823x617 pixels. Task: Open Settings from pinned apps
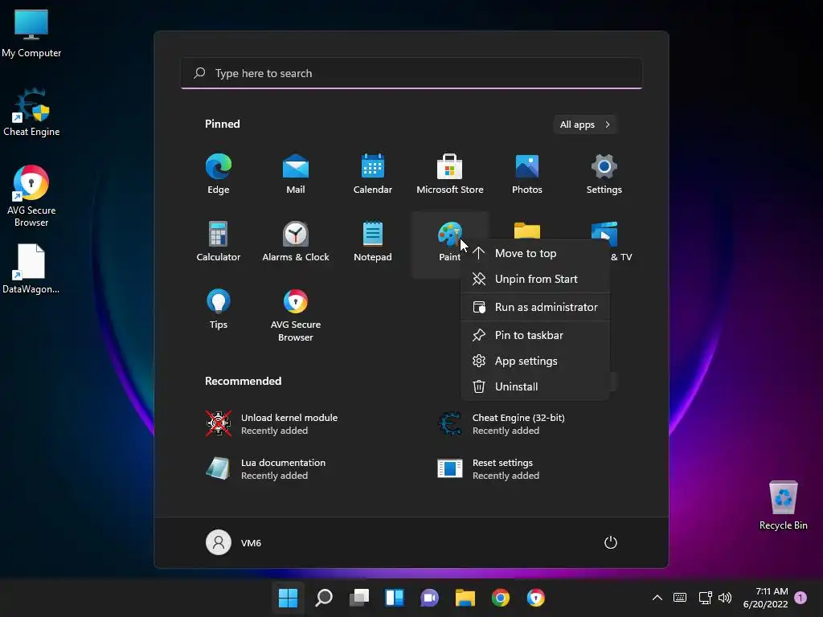(604, 174)
